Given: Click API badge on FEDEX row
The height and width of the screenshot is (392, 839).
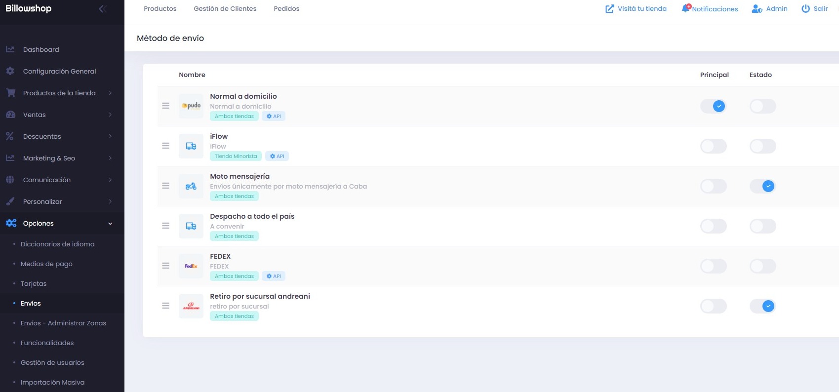Looking at the screenshot, I should coord(274,276).
